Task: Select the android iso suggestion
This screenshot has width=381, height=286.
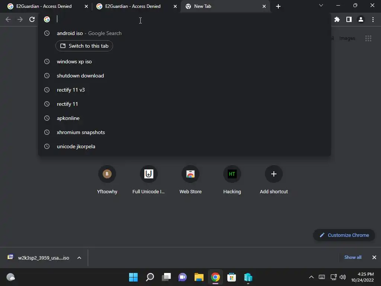Action: point(185,33)
